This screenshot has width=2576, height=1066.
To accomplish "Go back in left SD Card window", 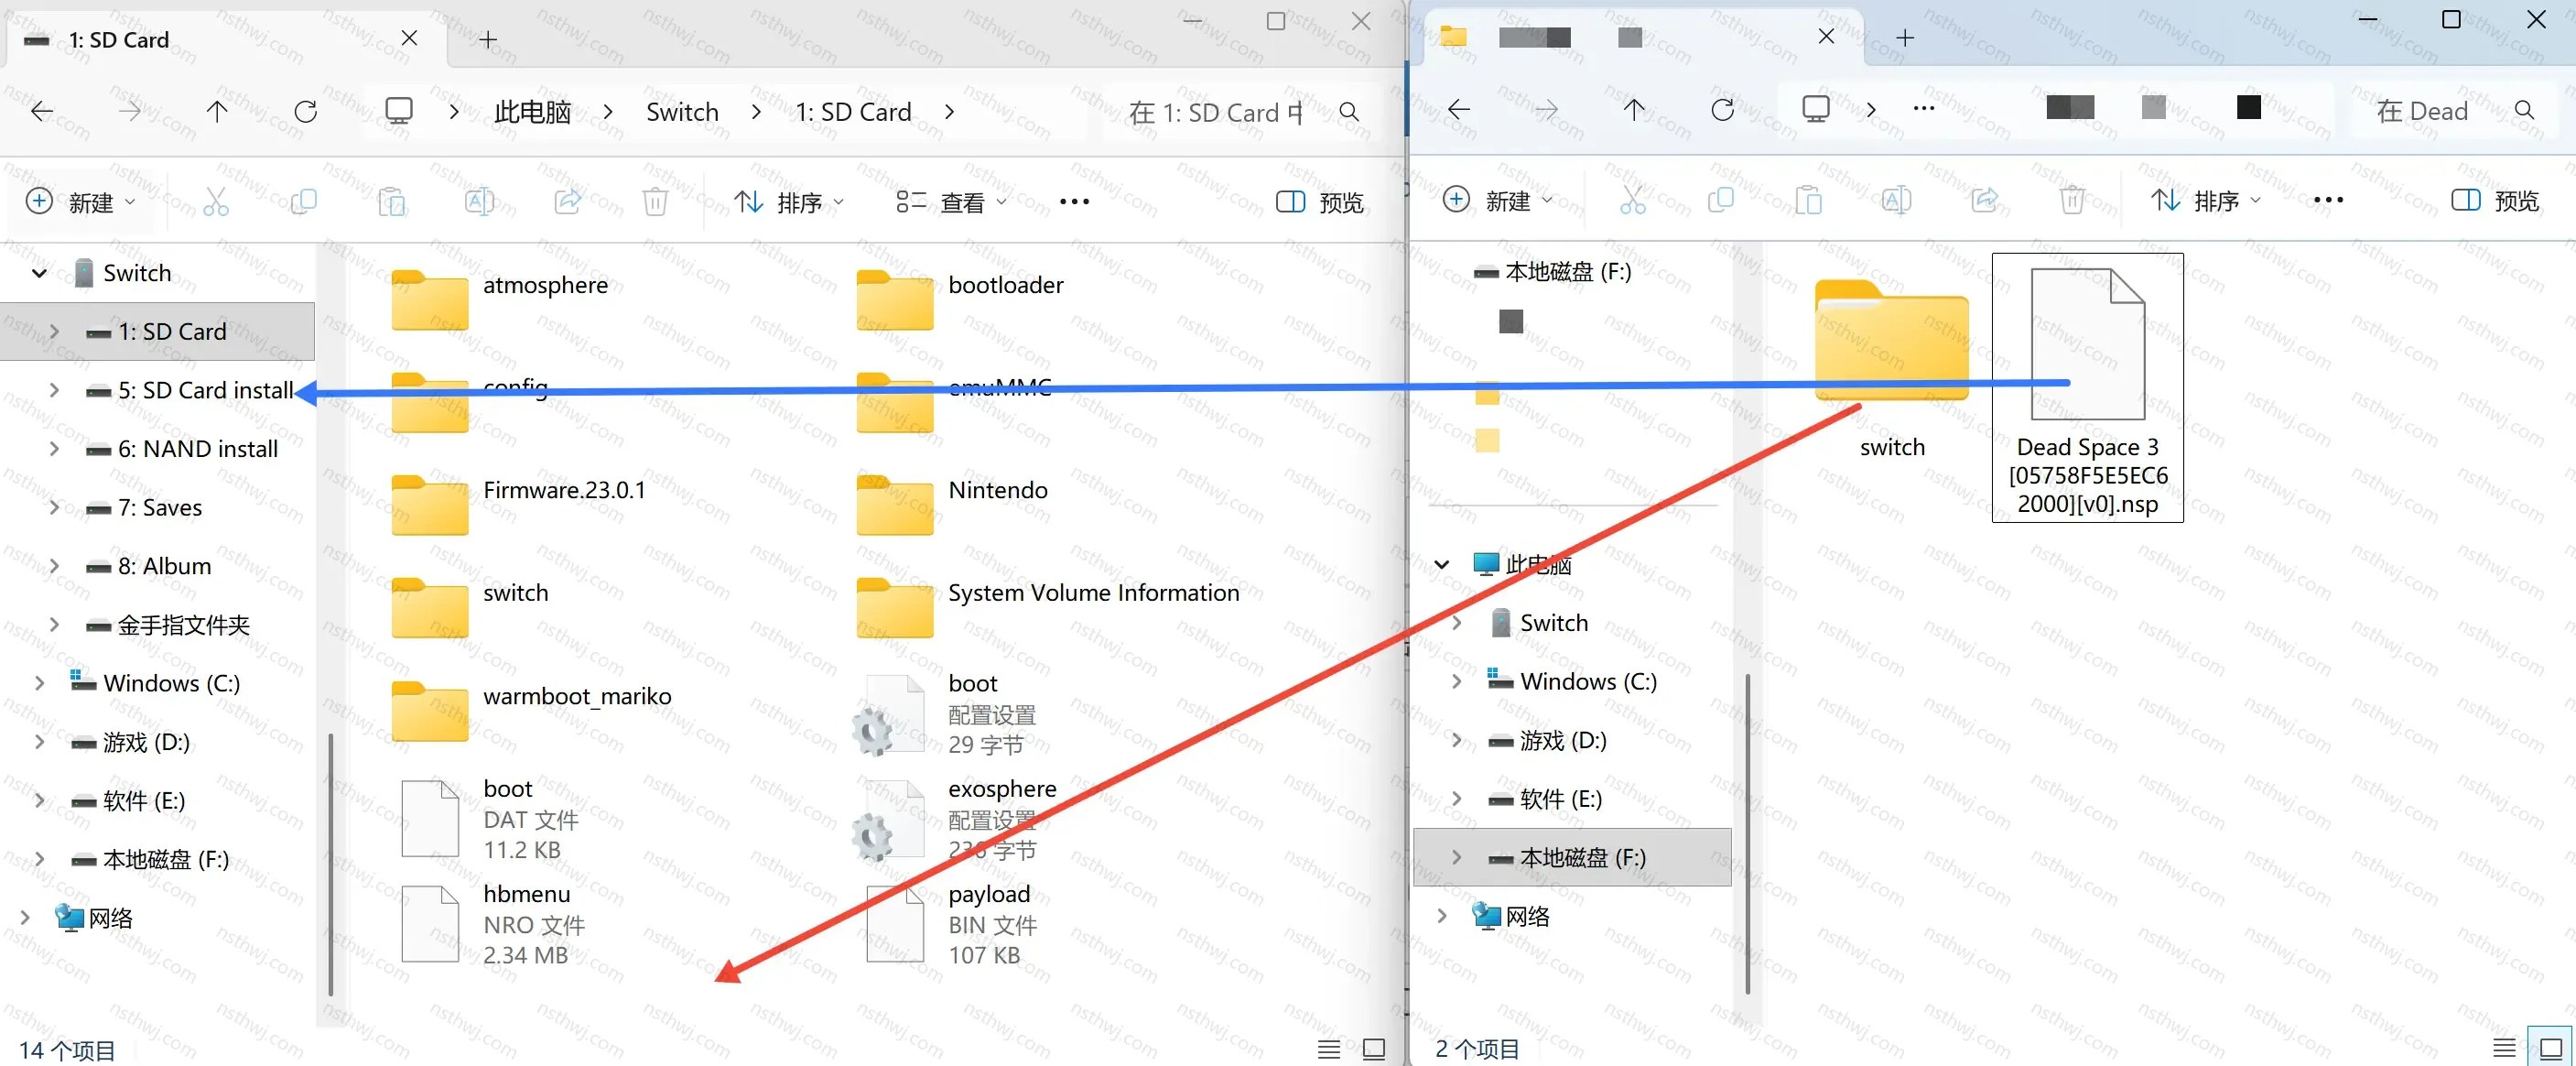I will coord(42,111).
